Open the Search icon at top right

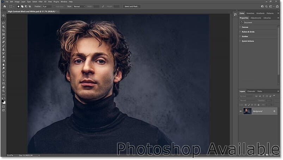(266, 6)
